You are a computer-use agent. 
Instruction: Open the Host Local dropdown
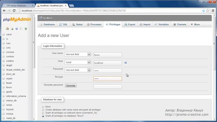click(x=78, y=62)
